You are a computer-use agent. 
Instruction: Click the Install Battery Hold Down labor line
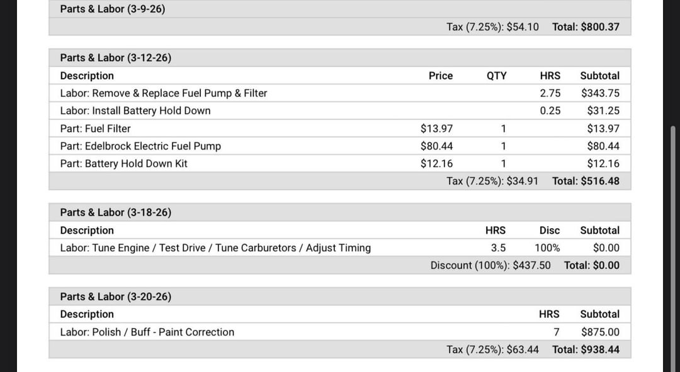pyautogui.click(x=135, y=111)
